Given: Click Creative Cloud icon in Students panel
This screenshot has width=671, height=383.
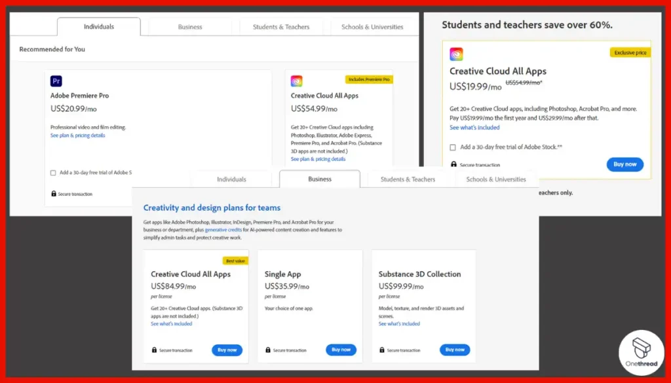Looking at the screenshot, I should (x=456, y=54).
